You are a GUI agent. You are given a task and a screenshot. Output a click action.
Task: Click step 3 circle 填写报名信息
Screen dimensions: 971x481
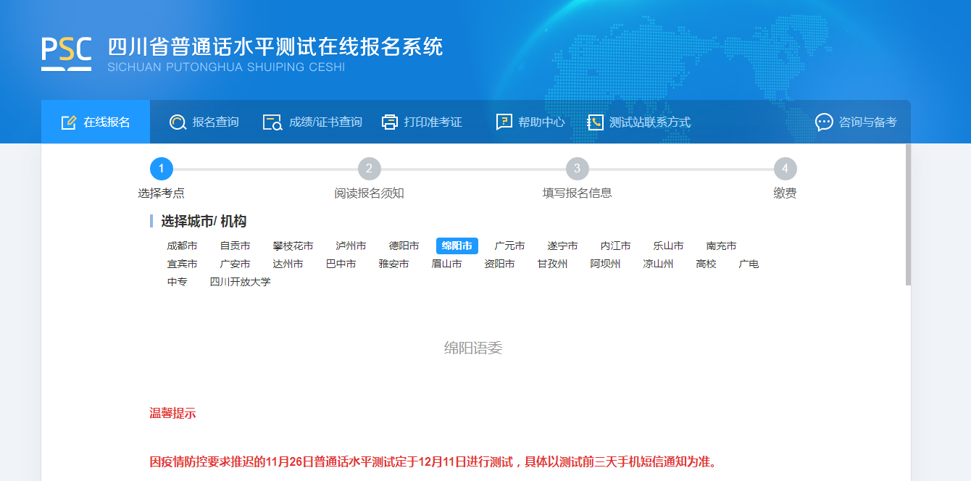[x=577, y=169]
